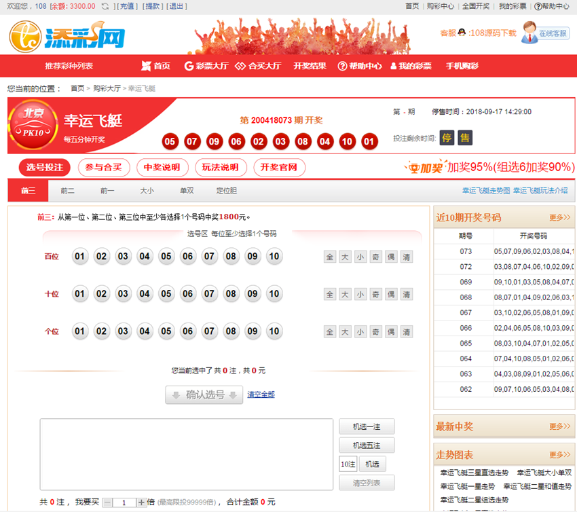Toggle 奇 odd numbers in the 个位 row

click(x=375, y=331)
